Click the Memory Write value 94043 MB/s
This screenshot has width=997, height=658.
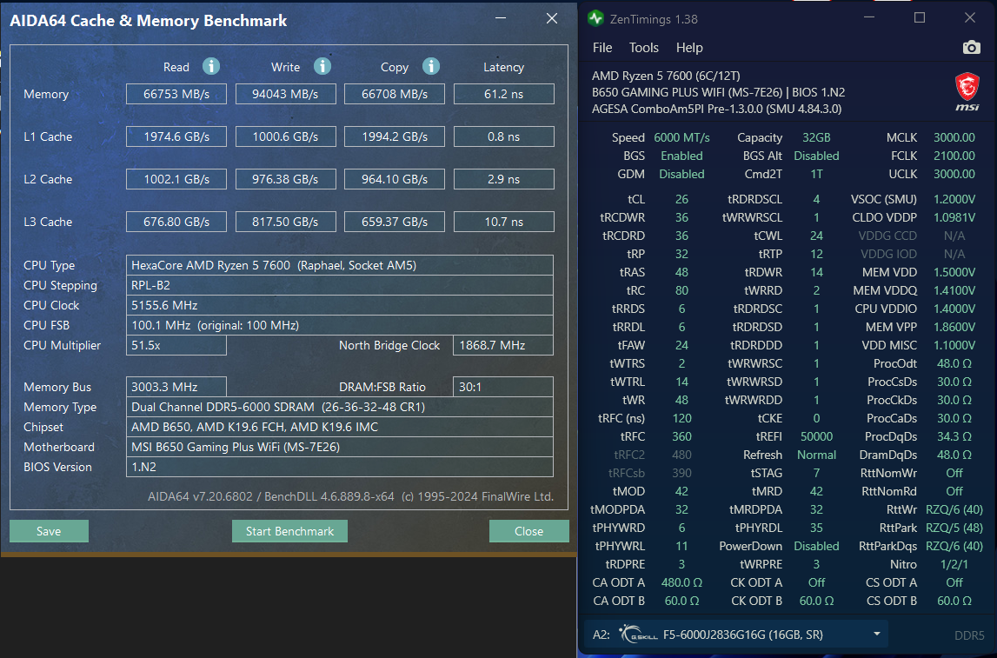click(x=285, y=94)
